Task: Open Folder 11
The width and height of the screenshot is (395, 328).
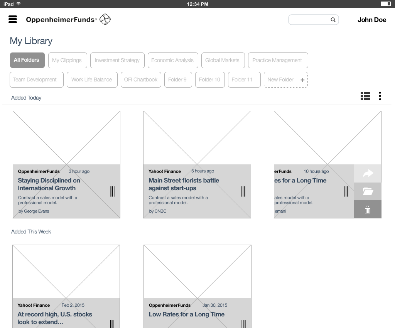Action: [244, 79]
